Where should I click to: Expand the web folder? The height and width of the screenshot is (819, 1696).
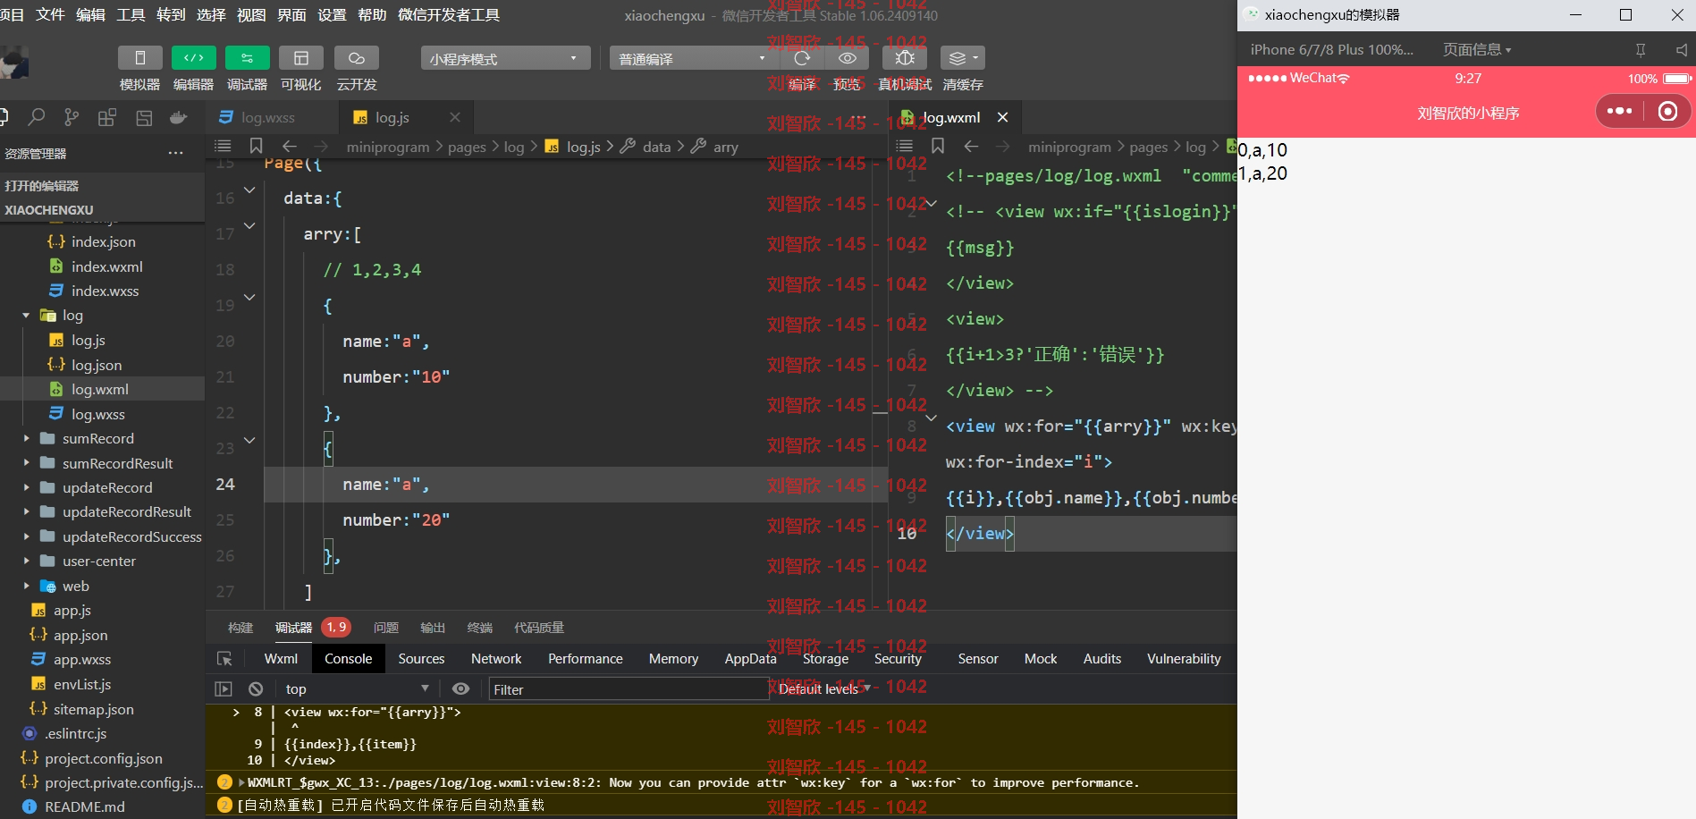(x=26, y=587)
